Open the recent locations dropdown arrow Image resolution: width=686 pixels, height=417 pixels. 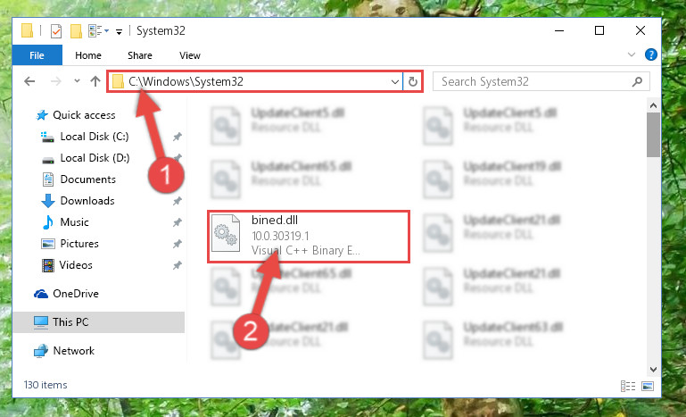tap(77, 81)
